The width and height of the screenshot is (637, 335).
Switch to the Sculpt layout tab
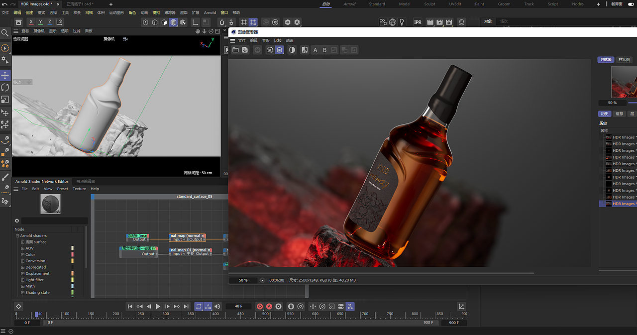[429, 4]
